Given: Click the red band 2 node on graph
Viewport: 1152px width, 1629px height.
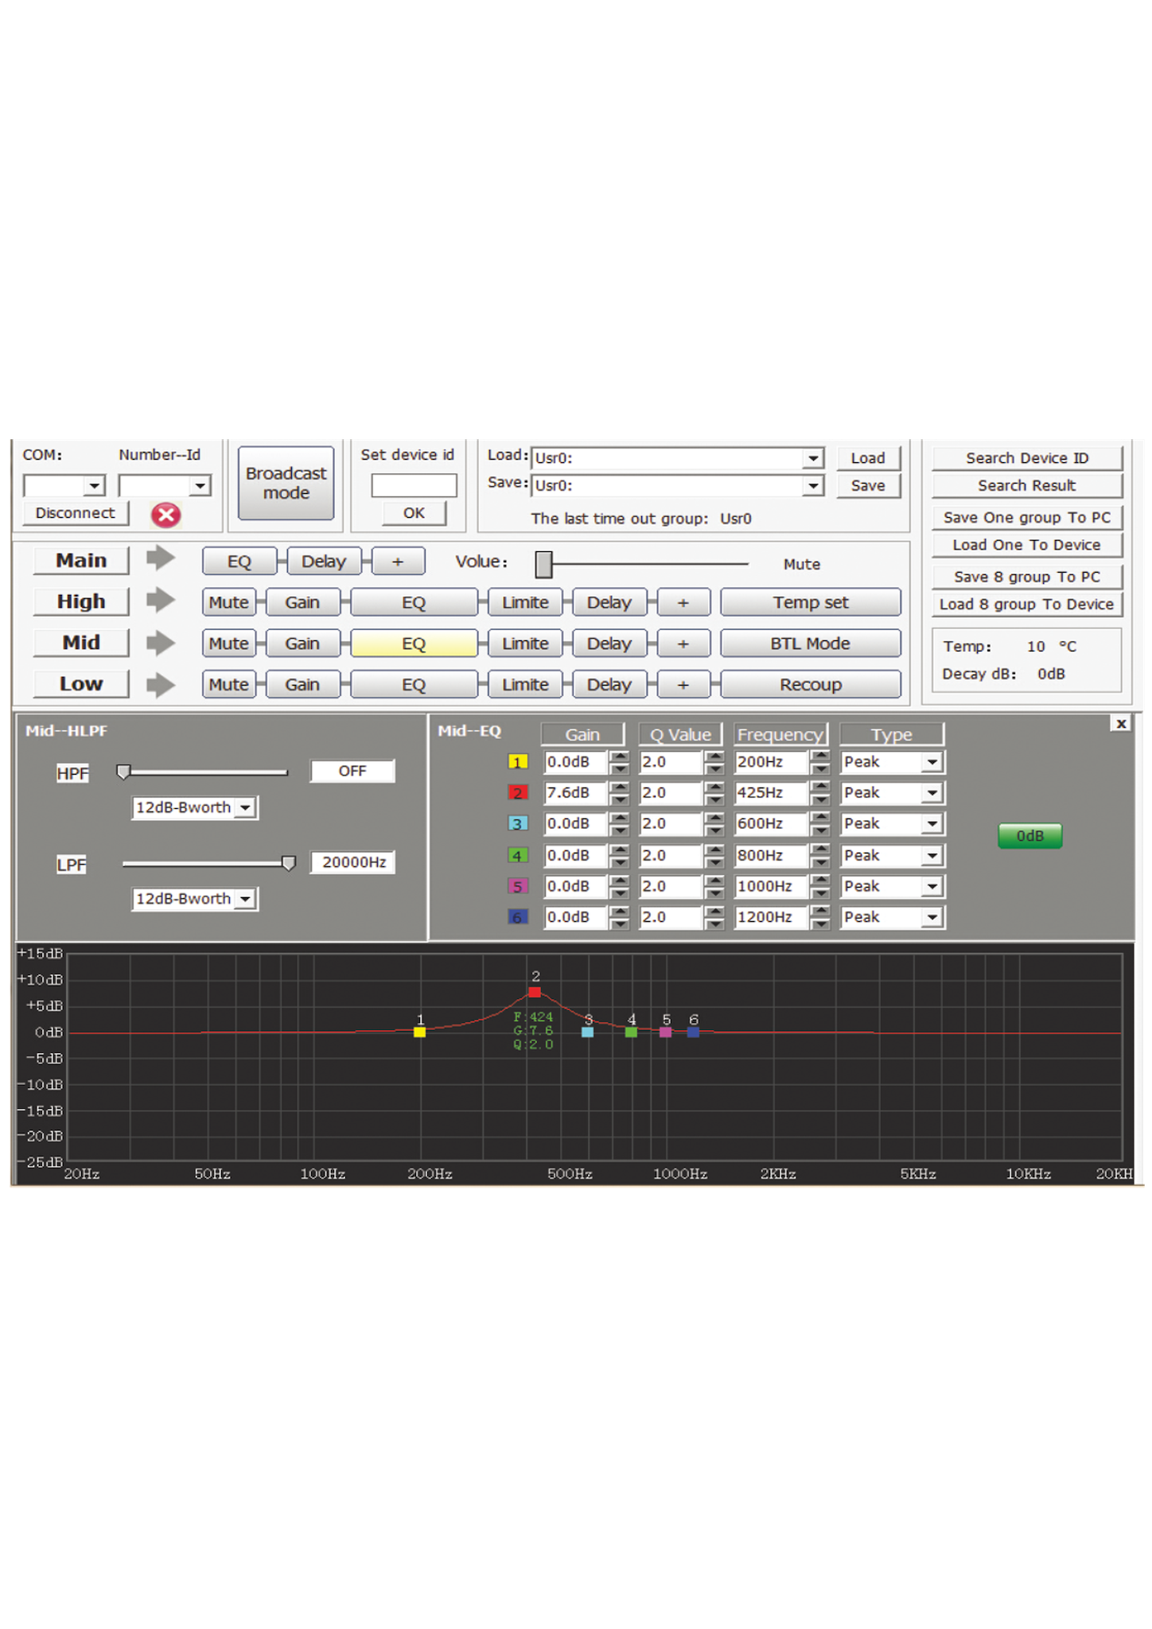Looking at the screenshot, I should coord(535,992).
